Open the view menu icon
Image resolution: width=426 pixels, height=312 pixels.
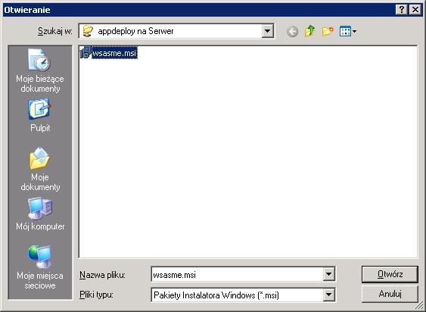(x=348, y=31)
